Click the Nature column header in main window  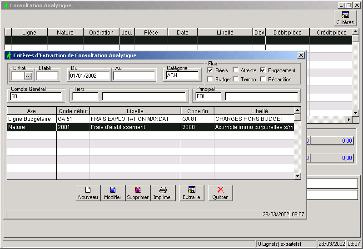coord(65,32)
